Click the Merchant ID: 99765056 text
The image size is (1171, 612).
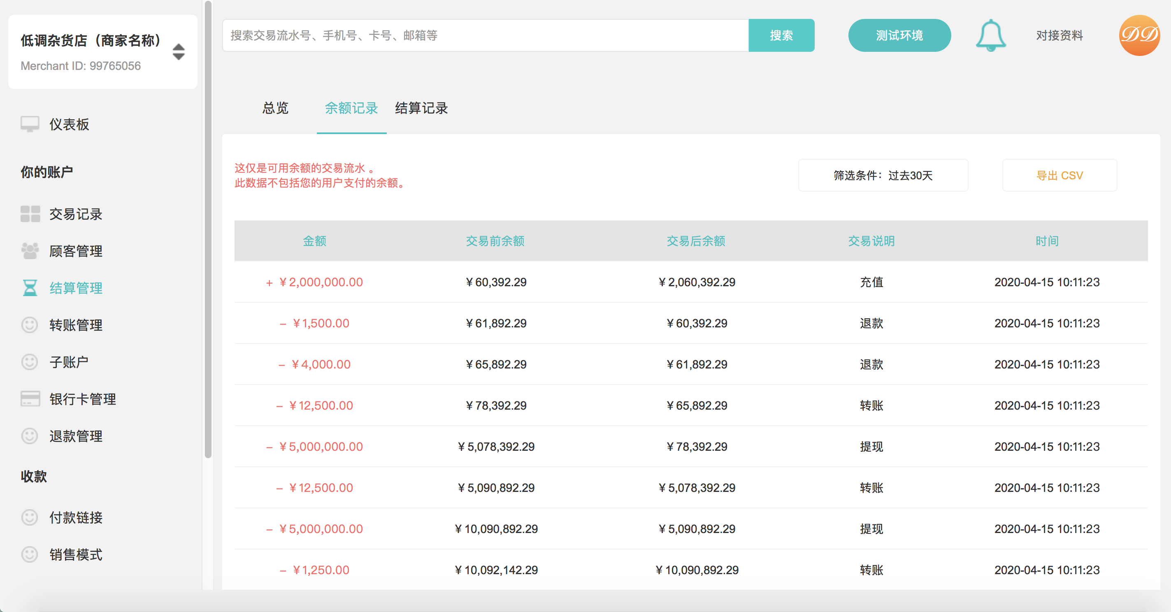click(x=81, y=66)
